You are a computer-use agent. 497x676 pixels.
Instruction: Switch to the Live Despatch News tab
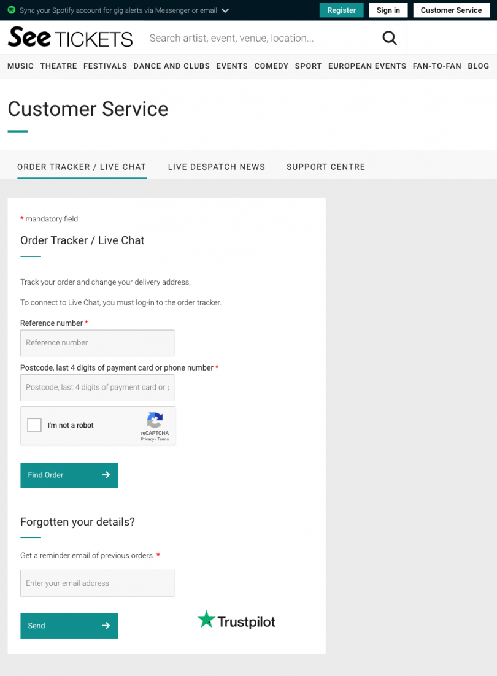pos(217,167)
